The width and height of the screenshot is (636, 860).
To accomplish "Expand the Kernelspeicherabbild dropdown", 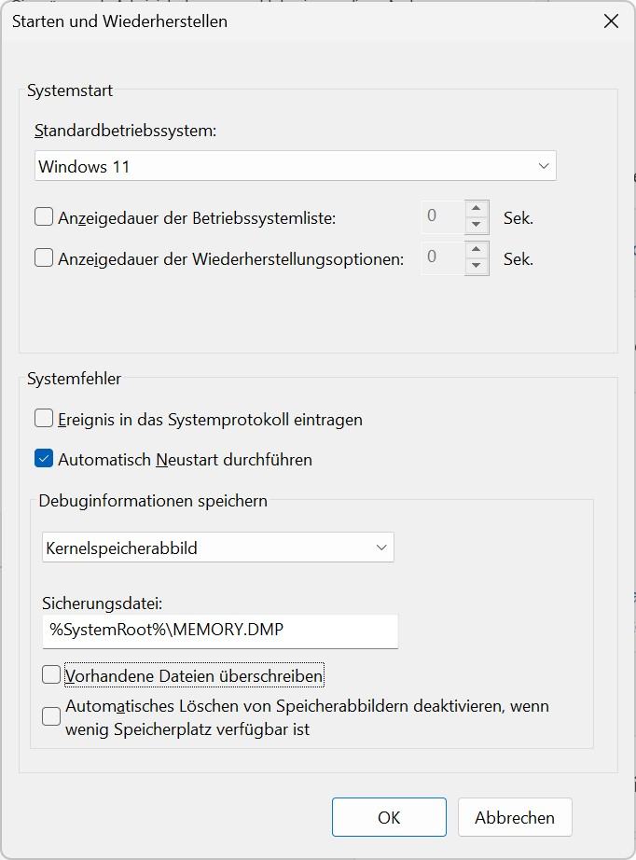I will (217, 548).
